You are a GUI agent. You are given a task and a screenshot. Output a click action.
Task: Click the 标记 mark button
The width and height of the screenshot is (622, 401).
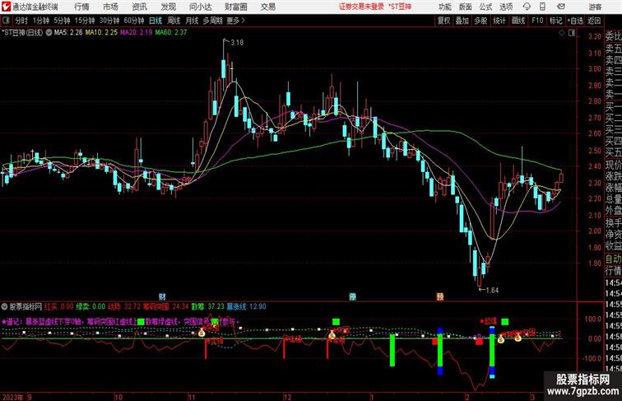(x=555, y=21)
